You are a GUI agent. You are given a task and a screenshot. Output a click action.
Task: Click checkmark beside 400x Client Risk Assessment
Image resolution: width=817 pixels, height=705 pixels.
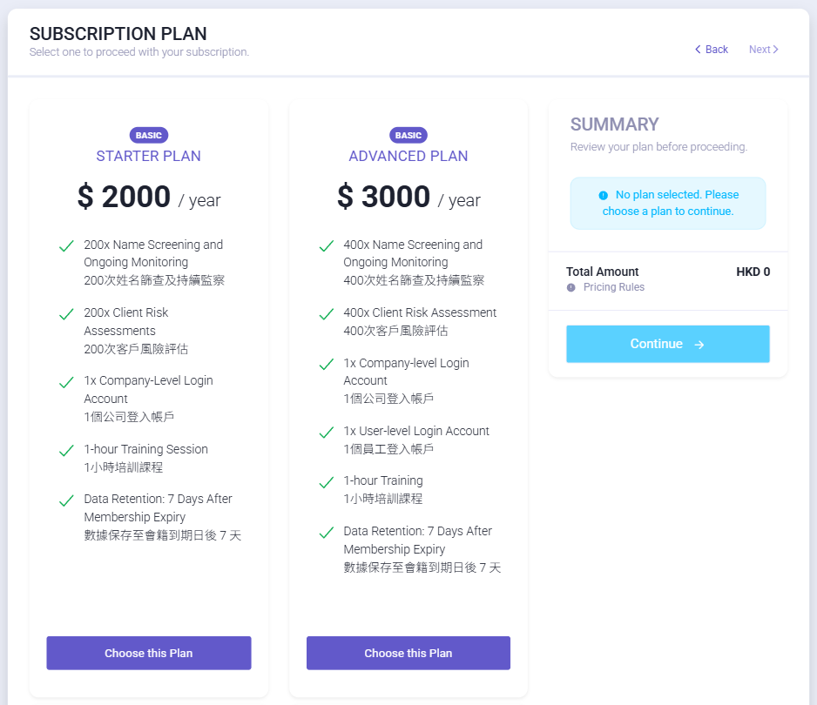(326, 314)
